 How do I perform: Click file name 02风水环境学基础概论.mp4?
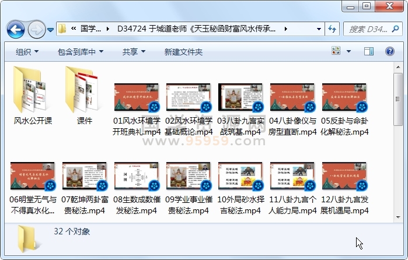[189, 127]
